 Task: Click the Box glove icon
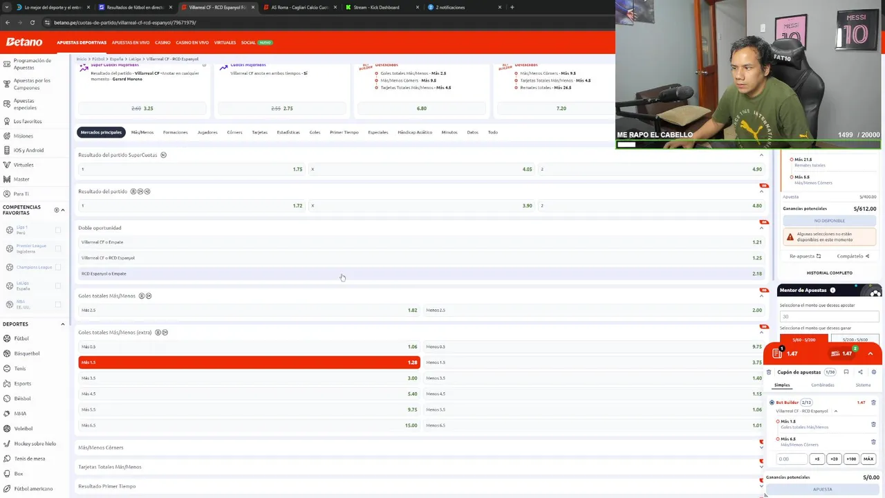pos(7,474)
